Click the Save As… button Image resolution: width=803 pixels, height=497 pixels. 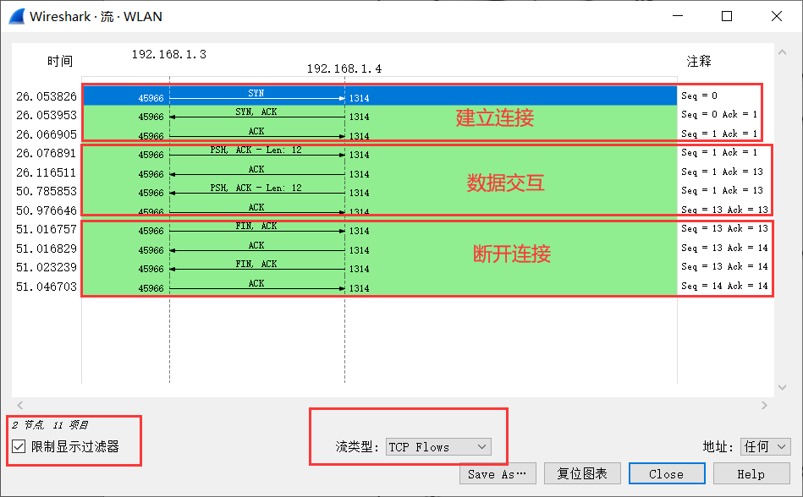(x=498, y=473)
